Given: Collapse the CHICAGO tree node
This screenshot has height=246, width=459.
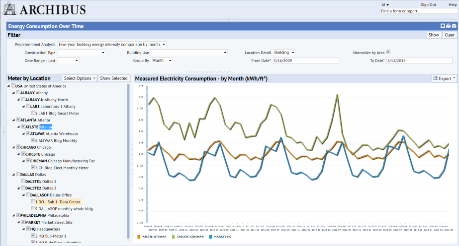Looking at the screenshot, I should point(13,147).
